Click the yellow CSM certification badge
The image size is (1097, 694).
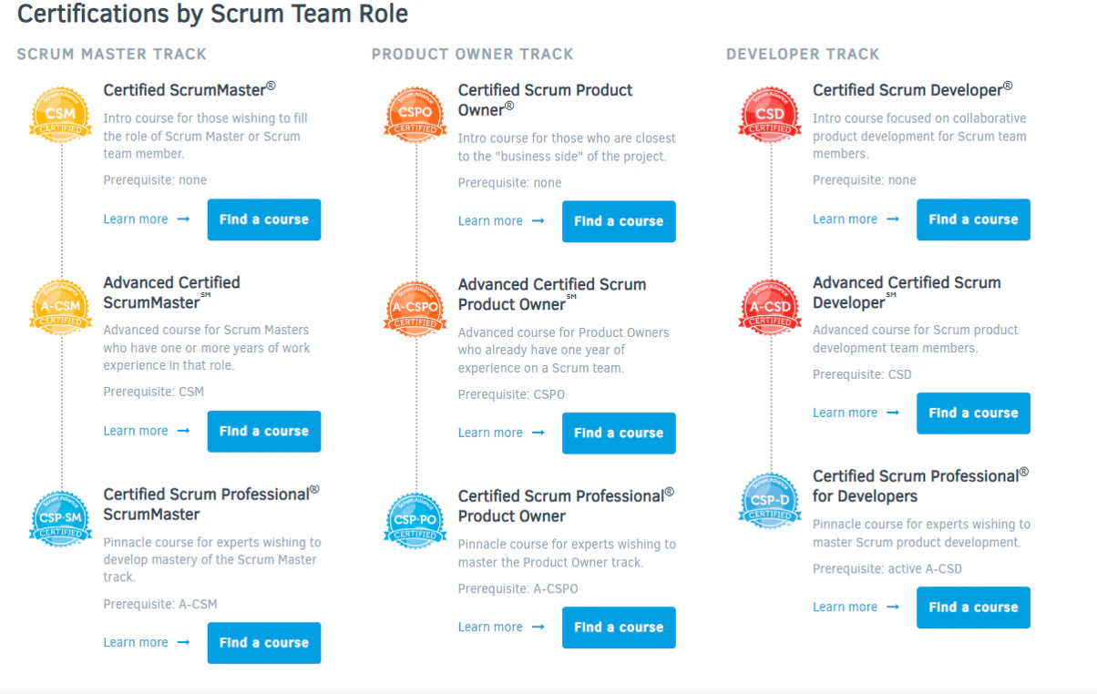tap(61, 116)
